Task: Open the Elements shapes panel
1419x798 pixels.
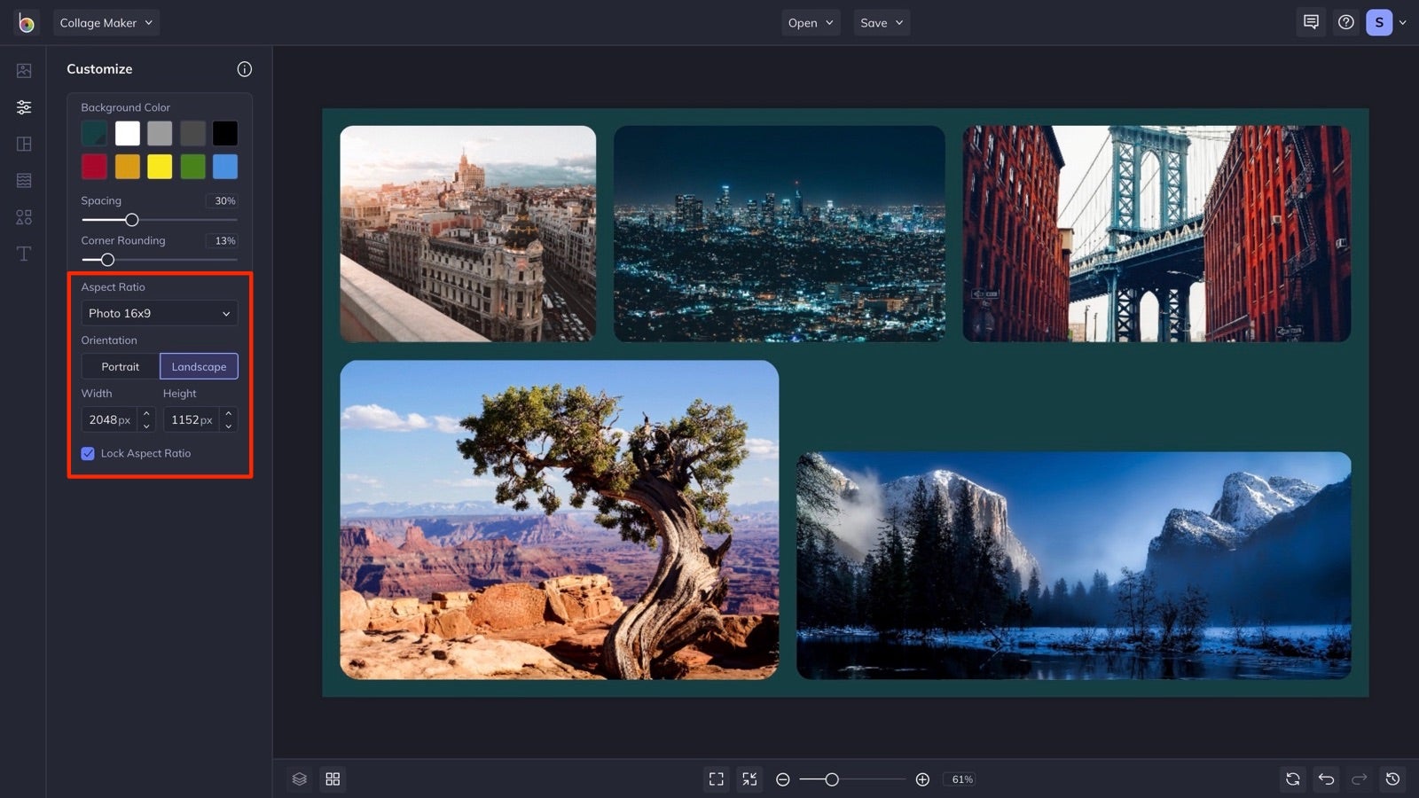Action: [23, 216]
